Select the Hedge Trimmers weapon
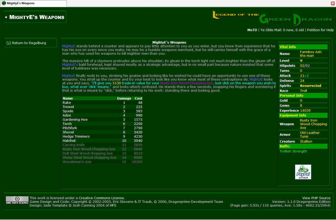Viewport: 336px width, 220px height. click(x=76, y=137)
